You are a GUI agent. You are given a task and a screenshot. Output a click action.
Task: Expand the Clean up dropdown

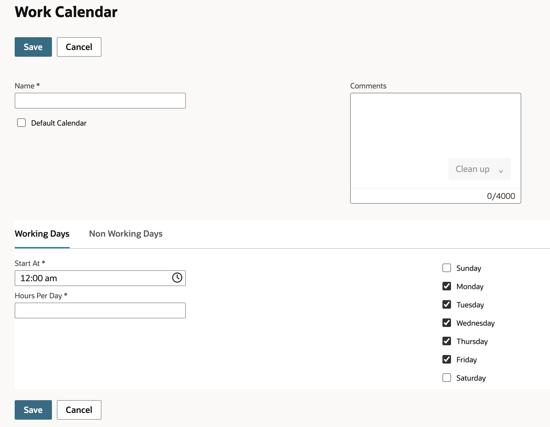480,169
